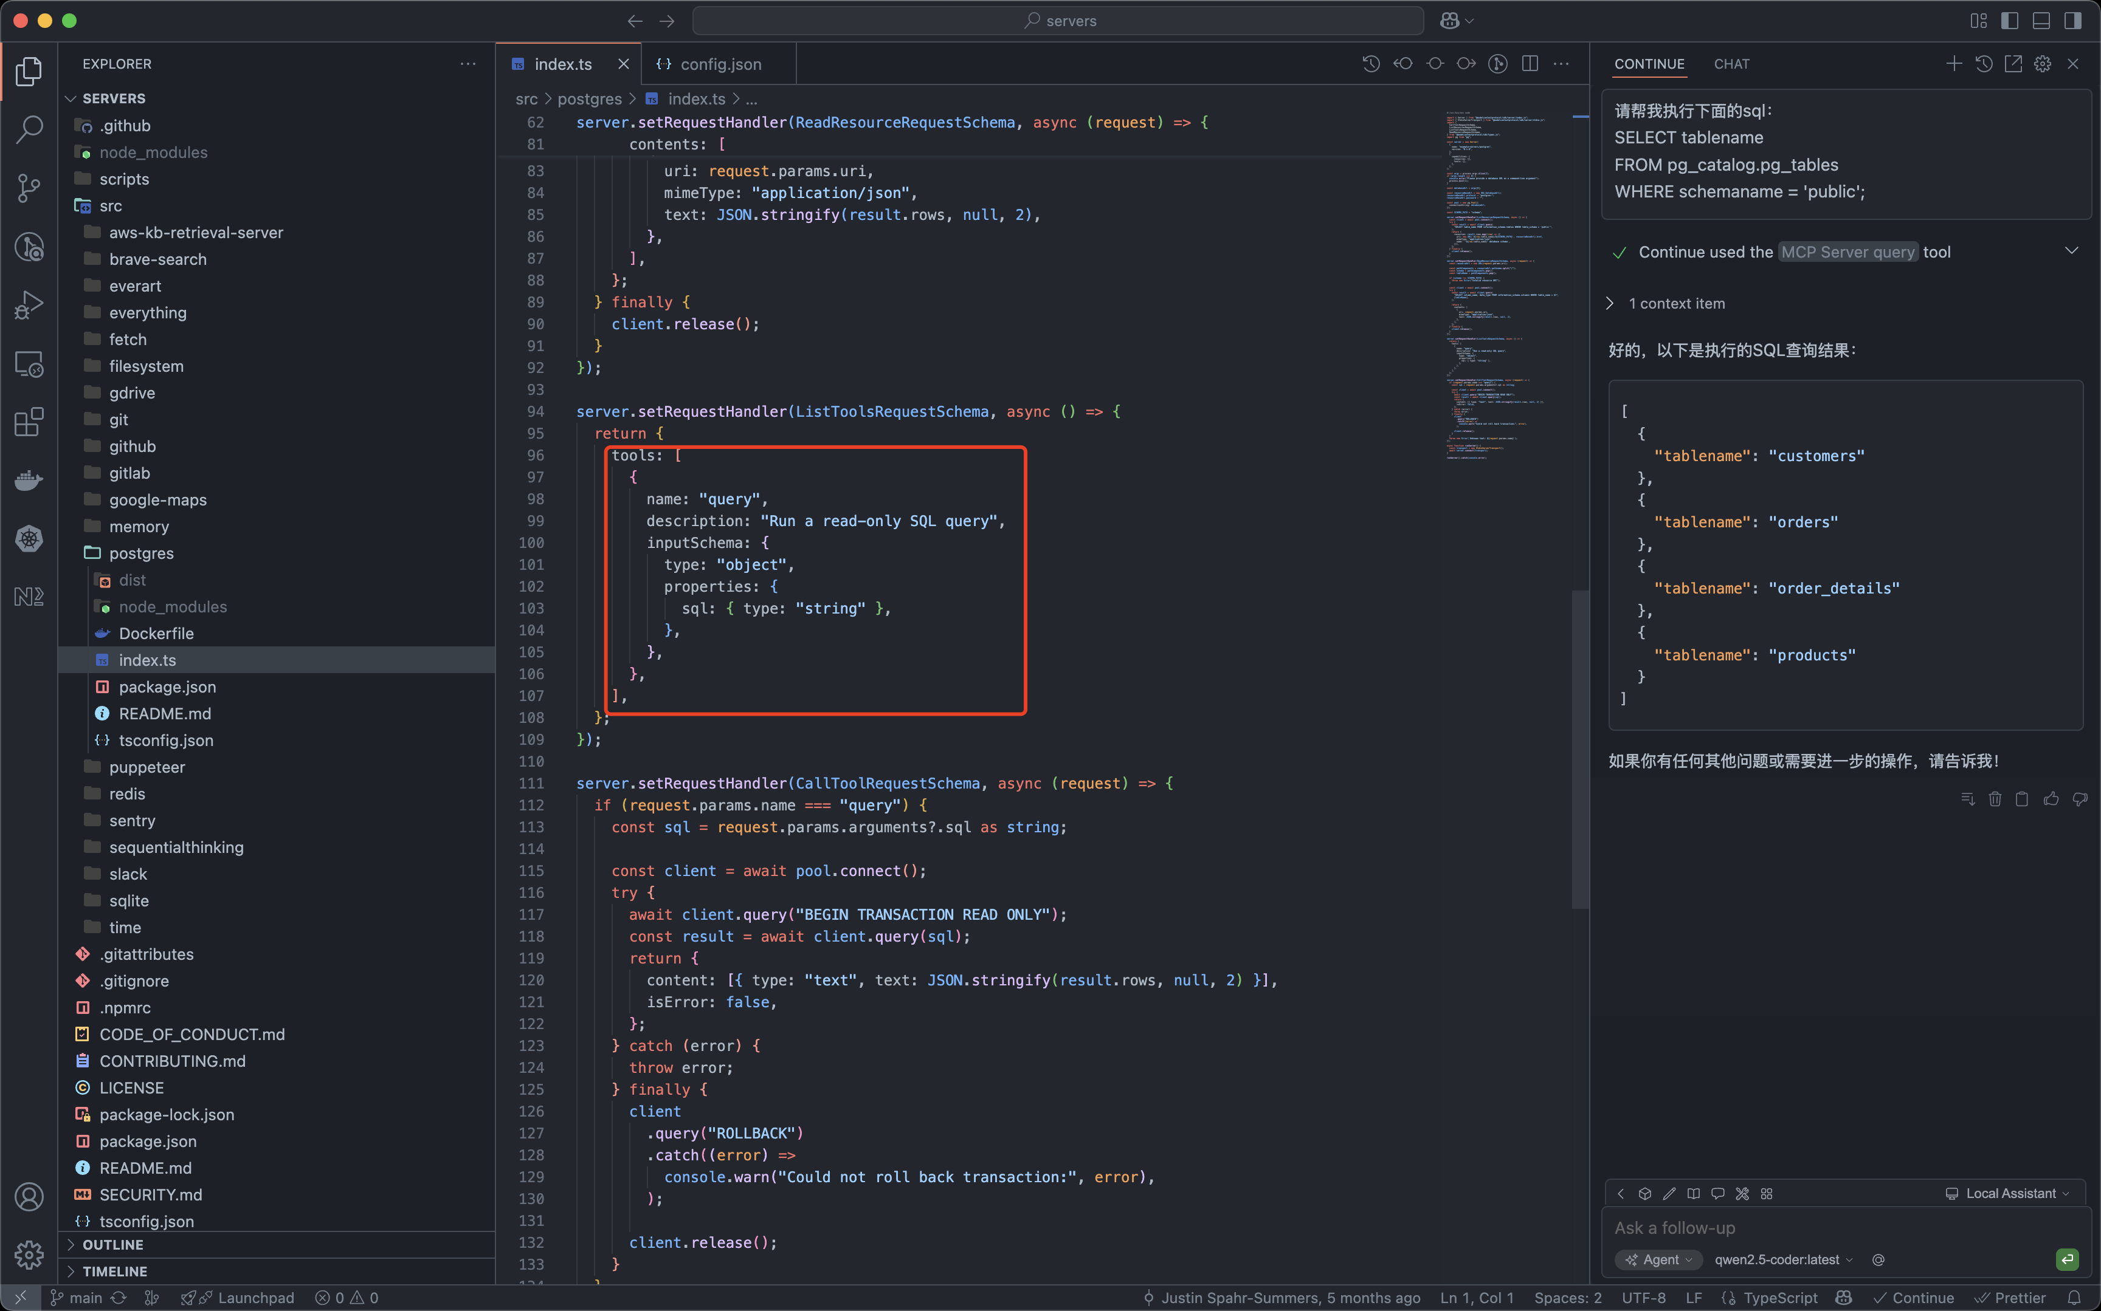This screenshot has width=2101, height=1311.
Task: Open the Local Assistant dropdown
Action: tap(2007, 1194)
